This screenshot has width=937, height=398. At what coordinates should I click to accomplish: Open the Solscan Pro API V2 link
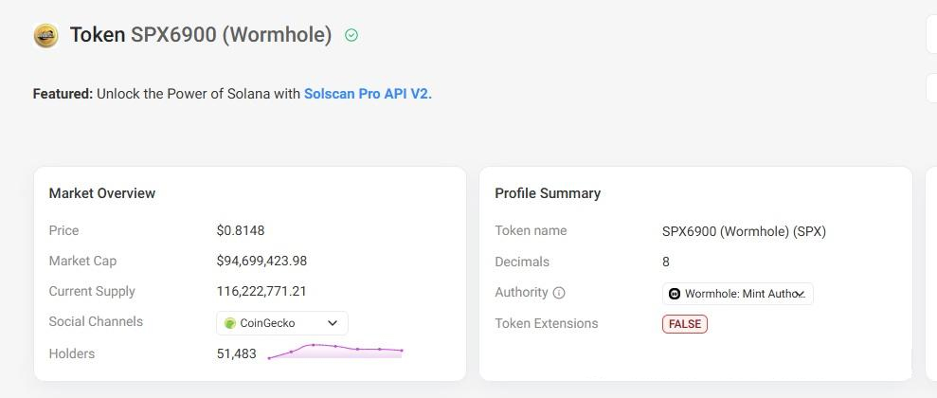click(x=368, y=94)
